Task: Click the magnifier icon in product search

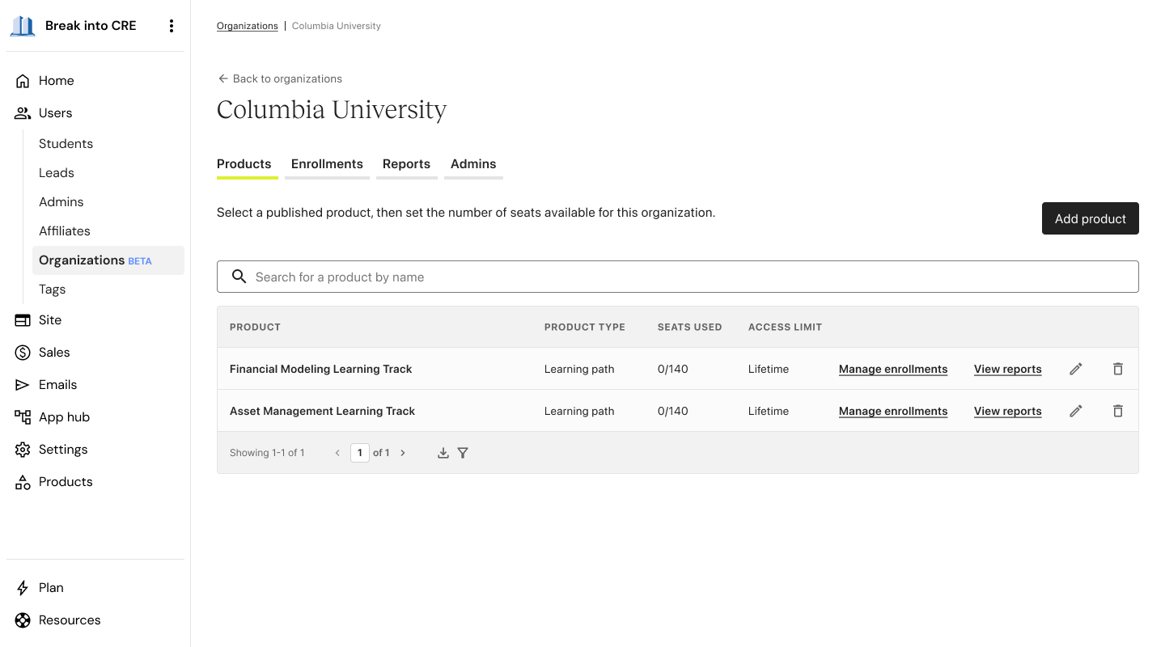Action: [239, 277]
